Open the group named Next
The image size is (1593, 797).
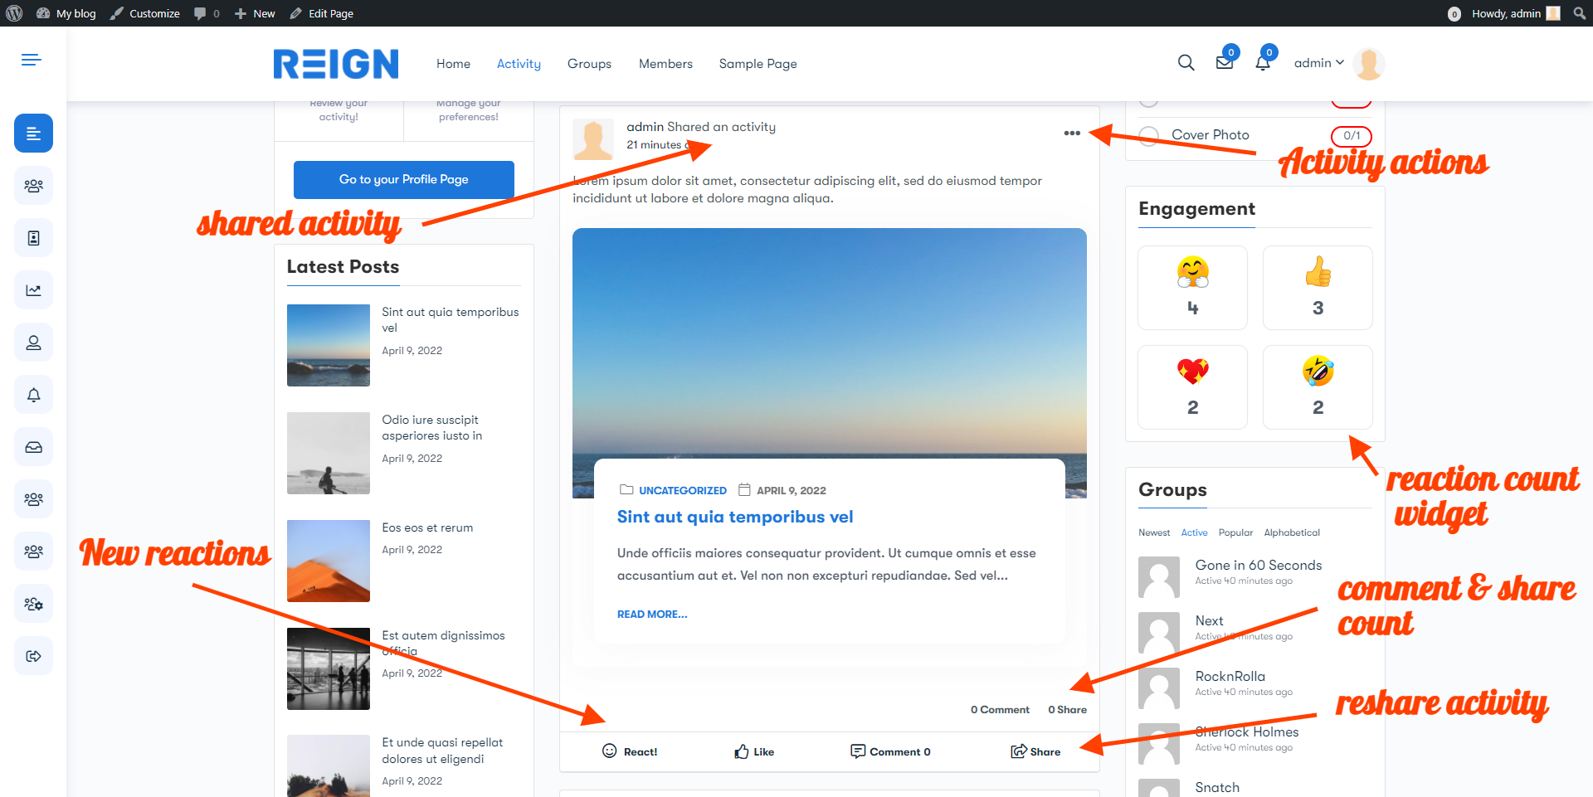pos(1209,620)
